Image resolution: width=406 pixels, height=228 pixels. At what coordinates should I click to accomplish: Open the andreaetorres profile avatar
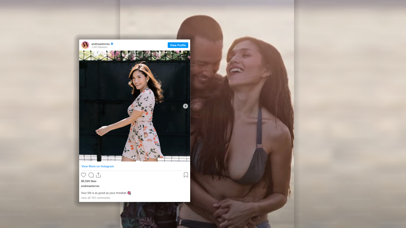click(x=85, y=45)
